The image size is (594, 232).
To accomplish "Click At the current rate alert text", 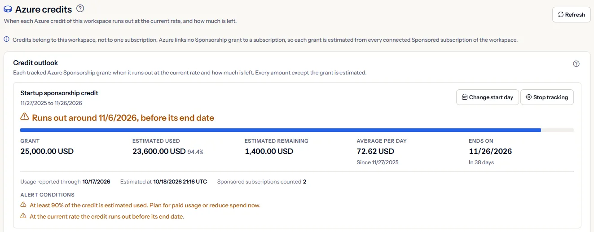I will click(x=107, y=216).
